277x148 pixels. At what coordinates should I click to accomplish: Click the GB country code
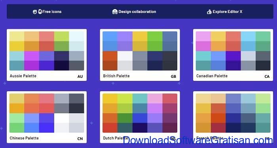(x=173, y=77)
